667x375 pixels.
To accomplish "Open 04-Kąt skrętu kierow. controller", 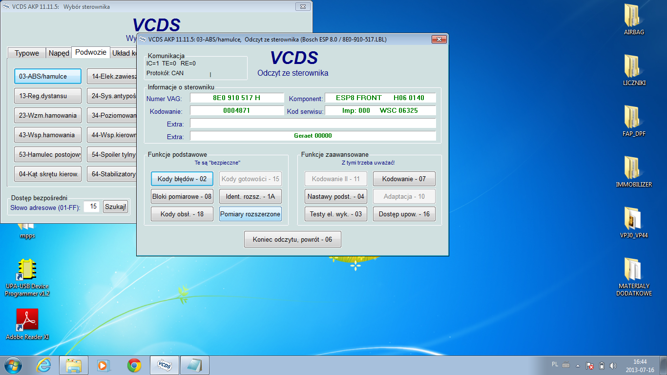I will coord(47,174).
